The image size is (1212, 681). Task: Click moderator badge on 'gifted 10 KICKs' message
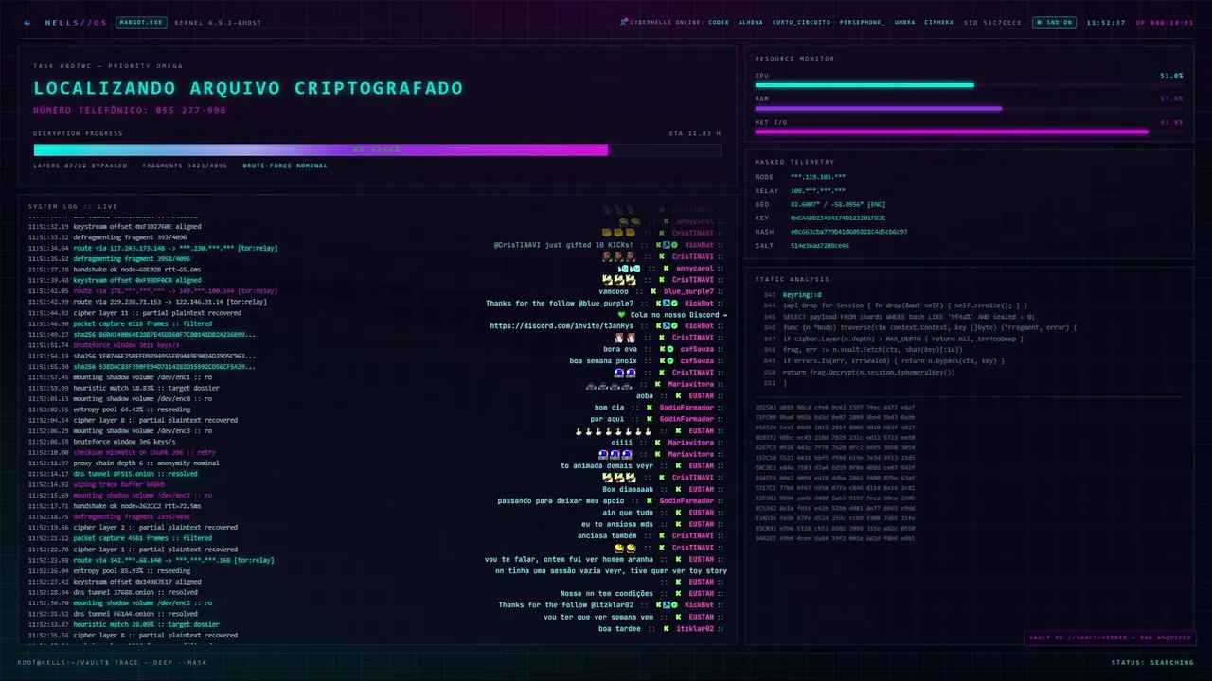point(666,245)
